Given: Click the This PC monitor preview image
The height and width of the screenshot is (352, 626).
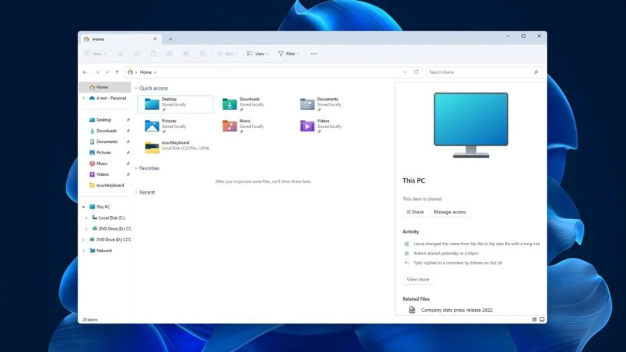Looking at the screenshot, I should pyautogui.click(x=471, y=125).
